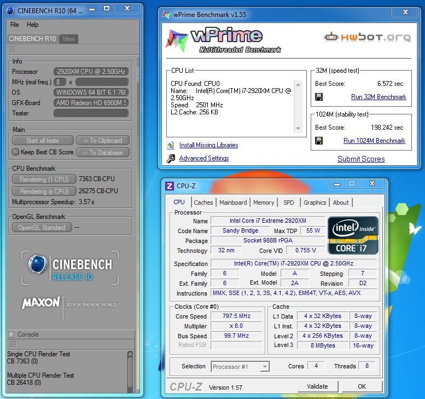Click the 26275 CB-CPU score text

(x=98, y=191)
